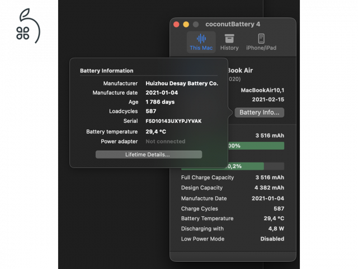Click the MacBookAir10,1 model identifier

(x=262, y=90)
